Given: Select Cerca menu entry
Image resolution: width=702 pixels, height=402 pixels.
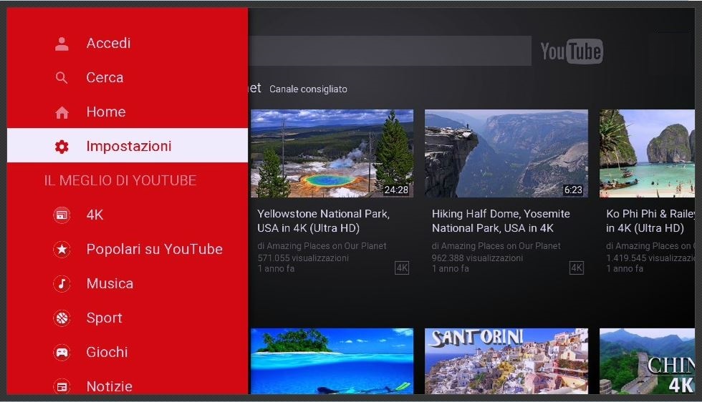Looking at the screenshot, I should click(x=128, y=78).
